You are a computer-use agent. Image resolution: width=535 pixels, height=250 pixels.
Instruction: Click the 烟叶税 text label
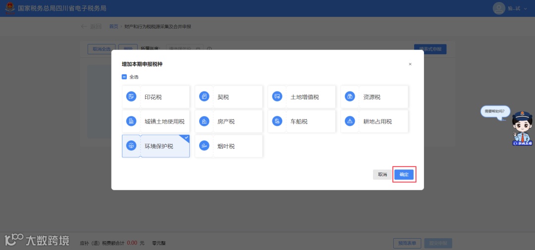[x=226, y=146]
